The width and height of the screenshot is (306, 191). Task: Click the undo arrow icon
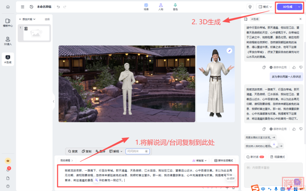tap(58, 7)
